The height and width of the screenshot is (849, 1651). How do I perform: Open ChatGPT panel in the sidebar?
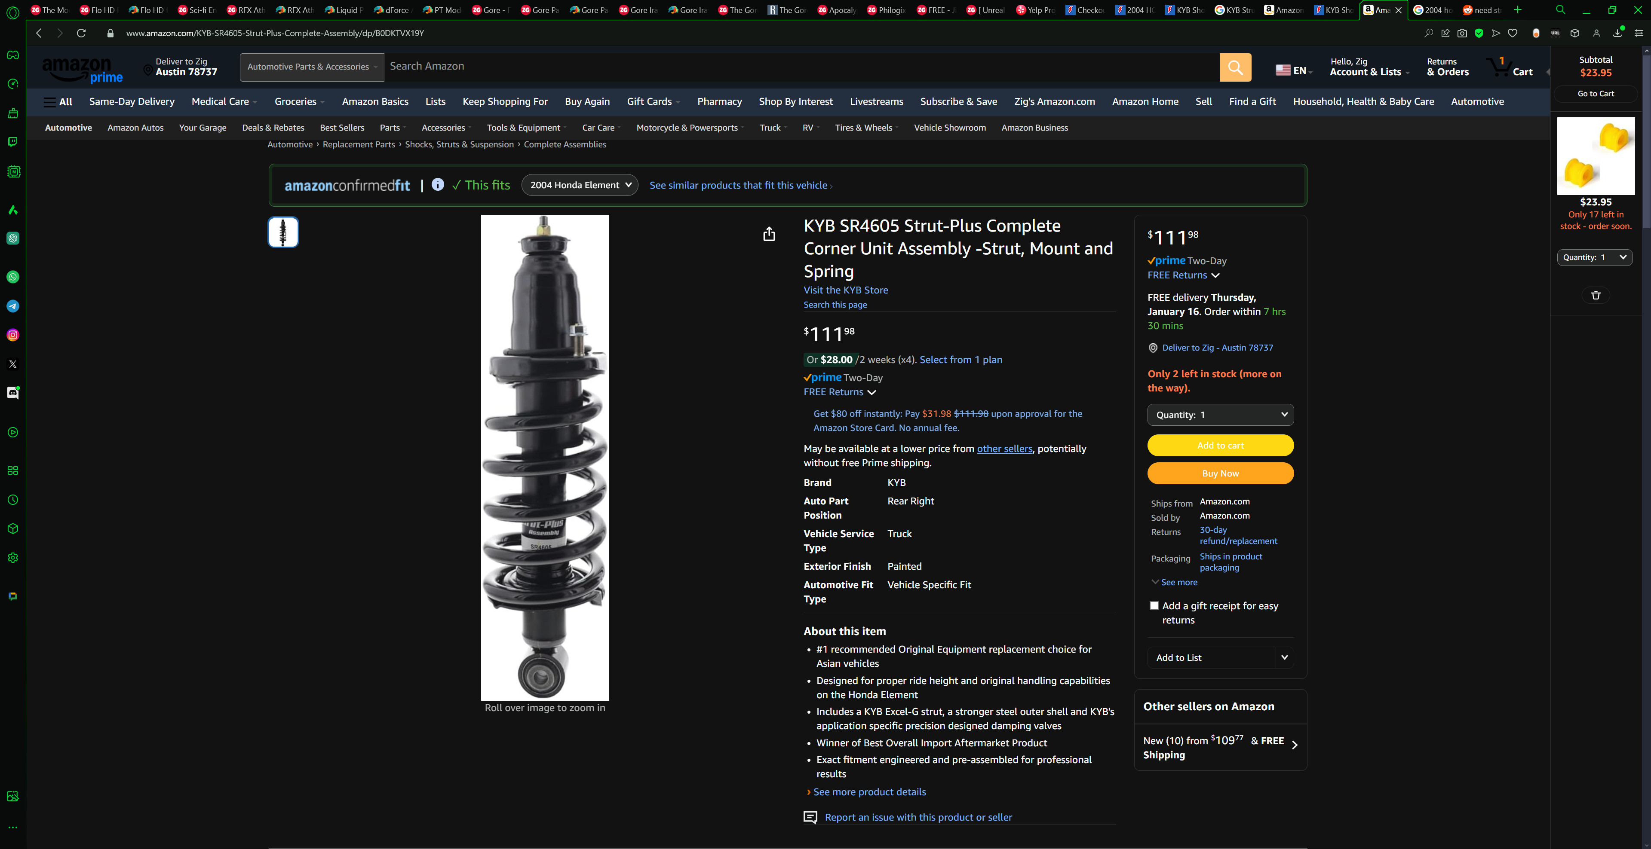pyautogui.click(x=13, y=238)
